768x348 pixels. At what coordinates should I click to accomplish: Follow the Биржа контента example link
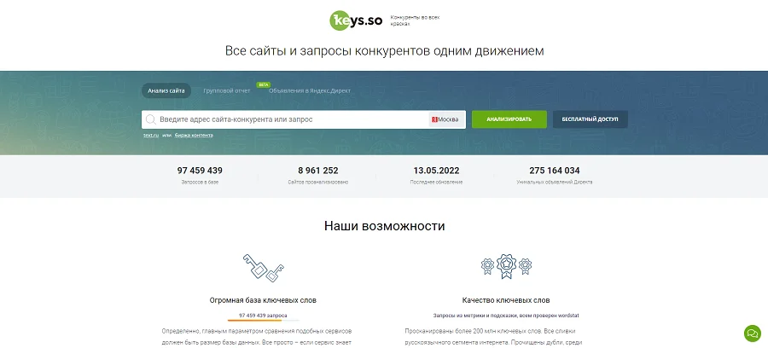click(x=194, y=136)
